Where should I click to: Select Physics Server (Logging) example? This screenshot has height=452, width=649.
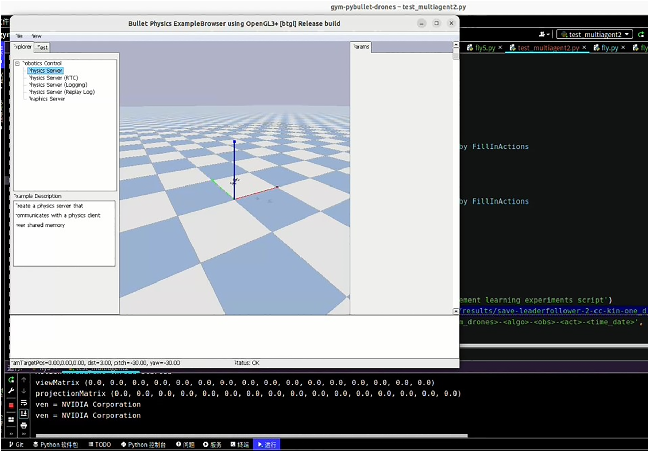click(58, 85)
